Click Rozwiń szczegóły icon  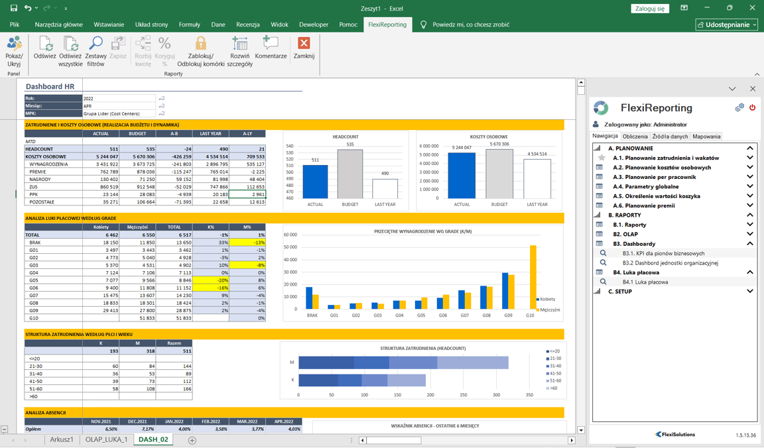[239, 44]
